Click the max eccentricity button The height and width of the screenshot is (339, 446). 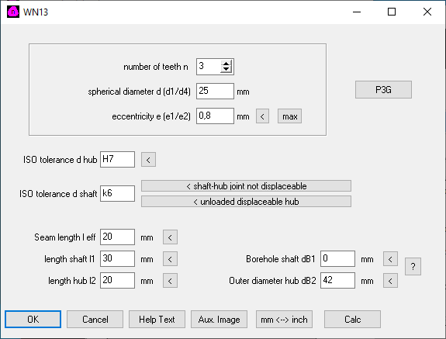[x=289, y=116]
